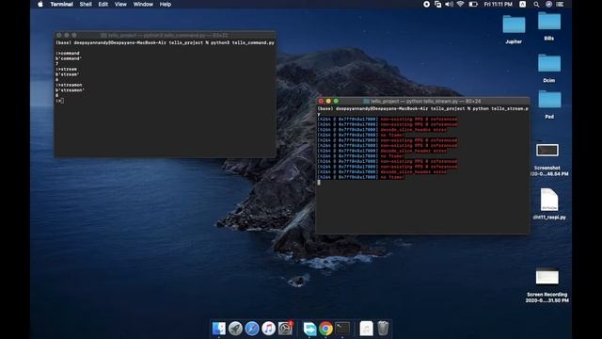Launch Safari from the Dock
This screenshot has width=602, height=339.
[x=252, y=329]
